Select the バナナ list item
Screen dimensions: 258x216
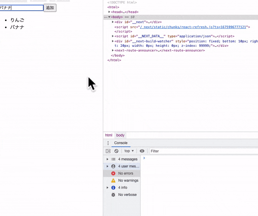[x=17, y=27]
